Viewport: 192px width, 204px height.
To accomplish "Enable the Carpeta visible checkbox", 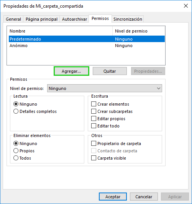I will pyautogui.click(x=108, y=158).
